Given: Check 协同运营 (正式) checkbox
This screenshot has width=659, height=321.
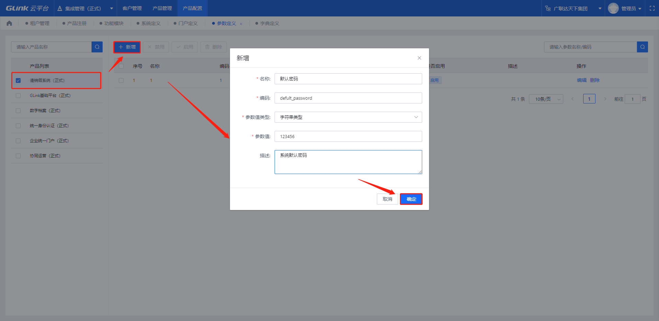Looking at the screenshot, I should click(18, 156).
